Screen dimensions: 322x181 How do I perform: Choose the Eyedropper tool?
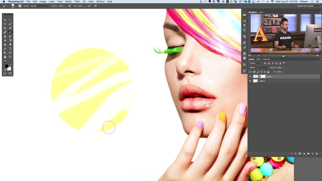(x=10, y=28)
